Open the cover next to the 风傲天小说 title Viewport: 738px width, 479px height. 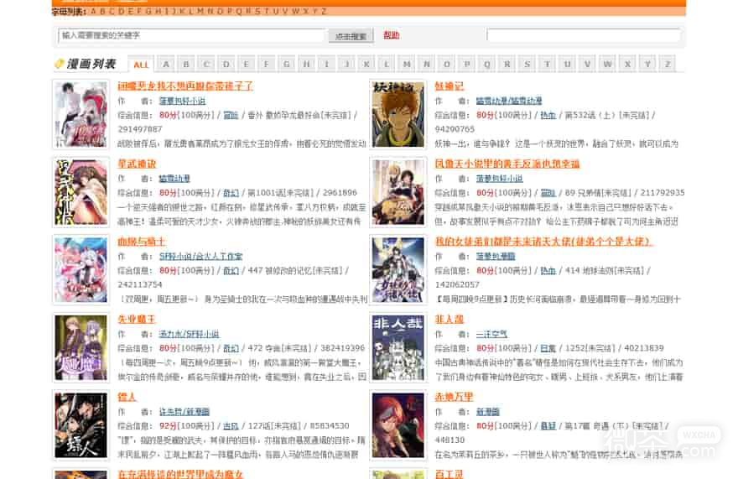(398, 192)
